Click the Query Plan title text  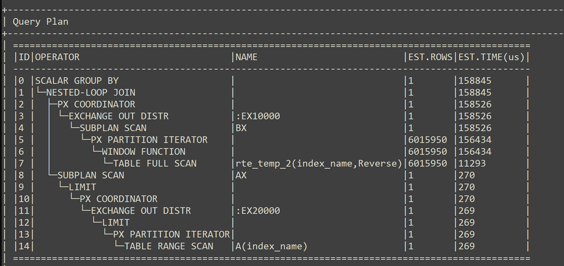click(x=40, y=21)
